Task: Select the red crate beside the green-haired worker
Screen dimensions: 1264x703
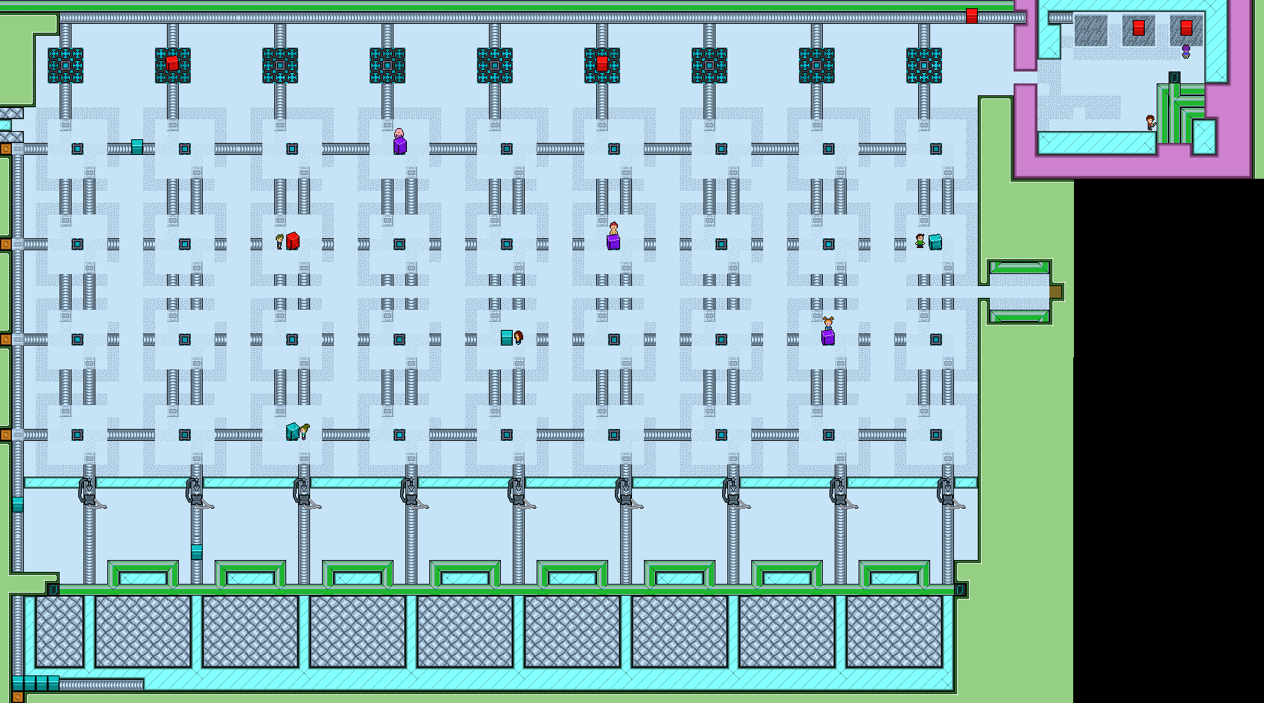Action: pos(293,241)
